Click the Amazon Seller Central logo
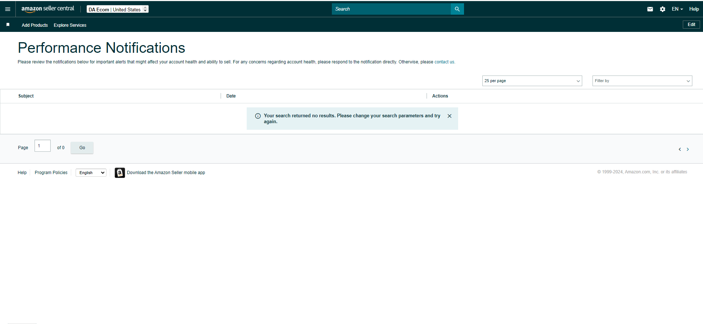703x324 pixels. (x=48, y=9)
